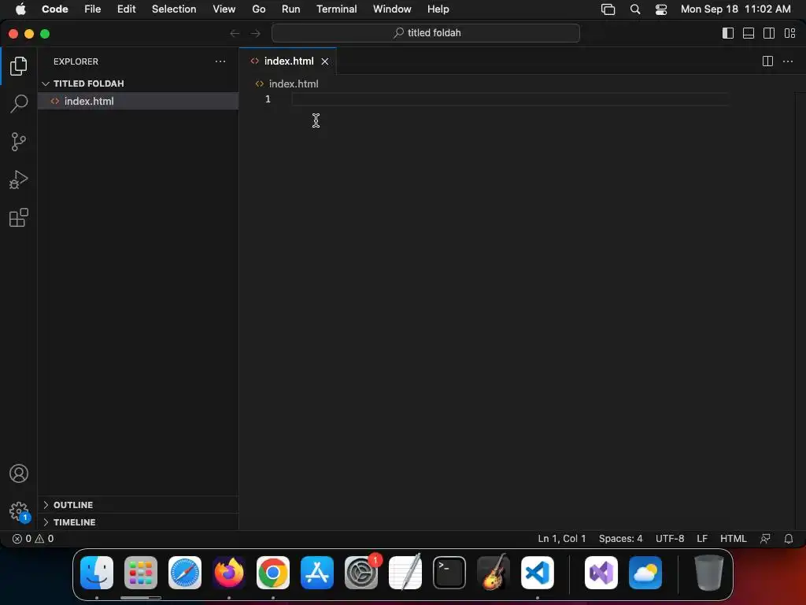
Task: Close the index.html editor tab
Action: click(x=325, y=61)
